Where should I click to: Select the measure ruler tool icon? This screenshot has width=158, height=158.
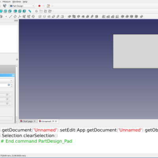click(x=30, y=11)
